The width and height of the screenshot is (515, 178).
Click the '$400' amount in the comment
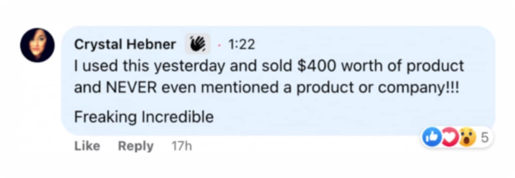pos(315,66)
